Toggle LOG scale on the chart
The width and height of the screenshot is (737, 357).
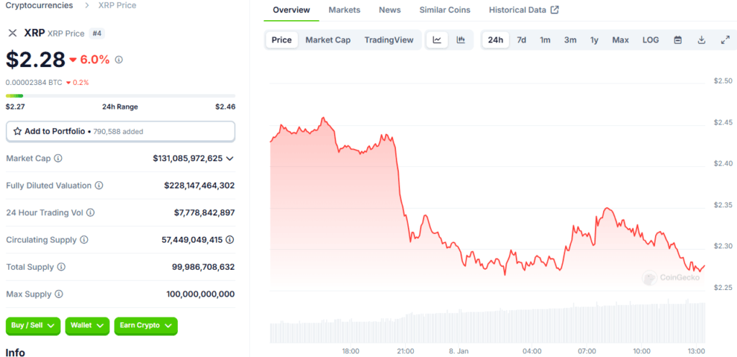(651, 40)
